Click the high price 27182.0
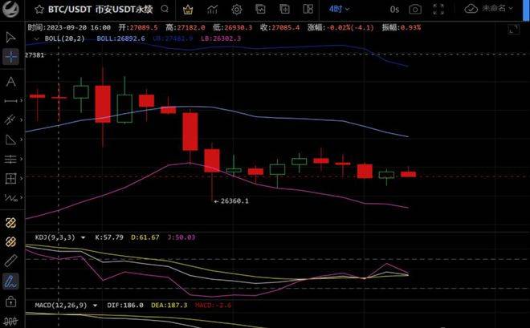The height and width of the screenshot is (328, 530). 191,28
